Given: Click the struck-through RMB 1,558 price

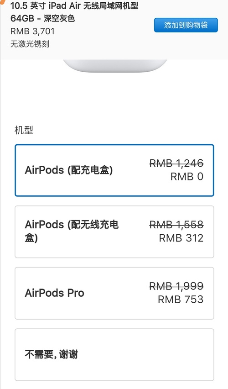Looking at the screenshot, I should (176, 225).
